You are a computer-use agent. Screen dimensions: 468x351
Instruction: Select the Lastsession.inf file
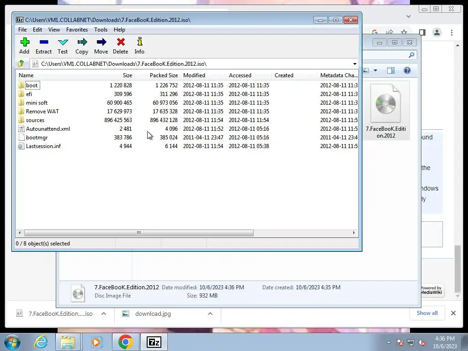(43, 146)
